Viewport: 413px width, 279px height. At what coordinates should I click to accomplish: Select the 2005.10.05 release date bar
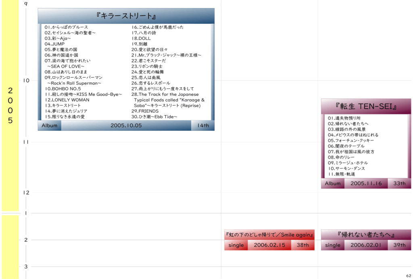(x=126, y=125)
